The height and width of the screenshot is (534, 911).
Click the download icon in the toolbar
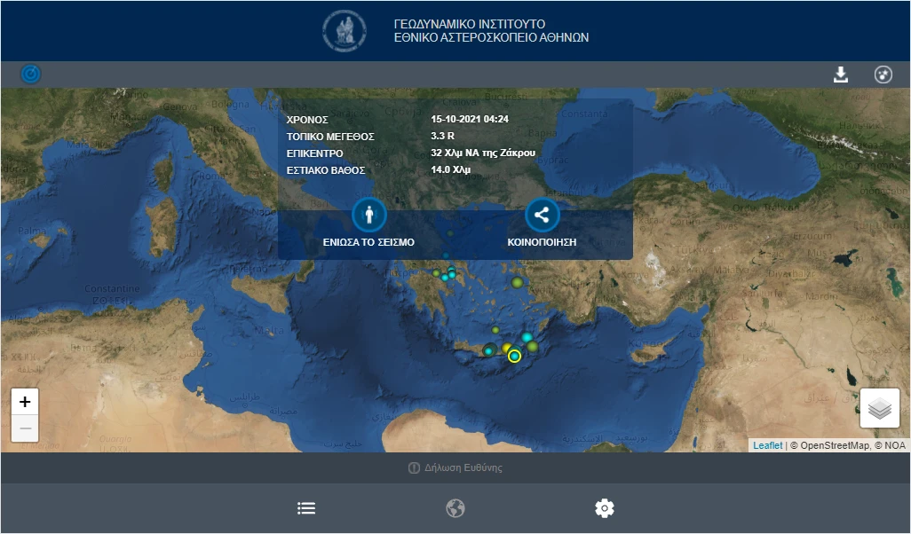840,75
